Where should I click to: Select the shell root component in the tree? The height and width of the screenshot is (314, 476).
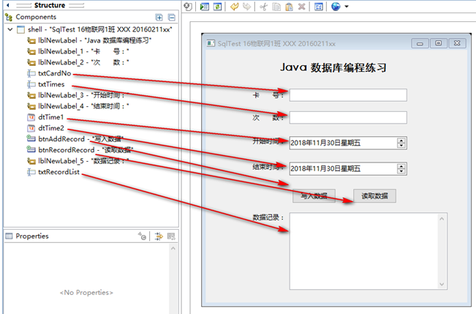100,29
